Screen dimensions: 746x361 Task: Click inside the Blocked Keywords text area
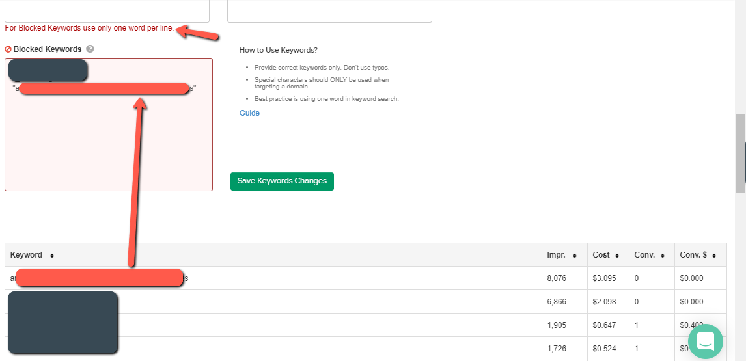pyautogui.click(x=108, y=150)
